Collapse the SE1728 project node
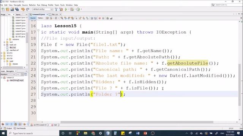 2,59
